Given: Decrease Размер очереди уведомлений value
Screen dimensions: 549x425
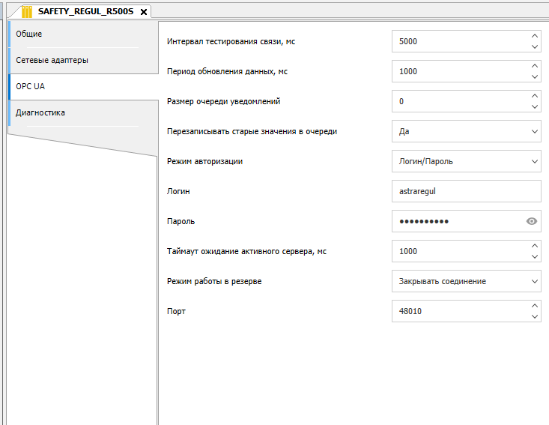Looking at the screenshot, I should tap(534, 106).
